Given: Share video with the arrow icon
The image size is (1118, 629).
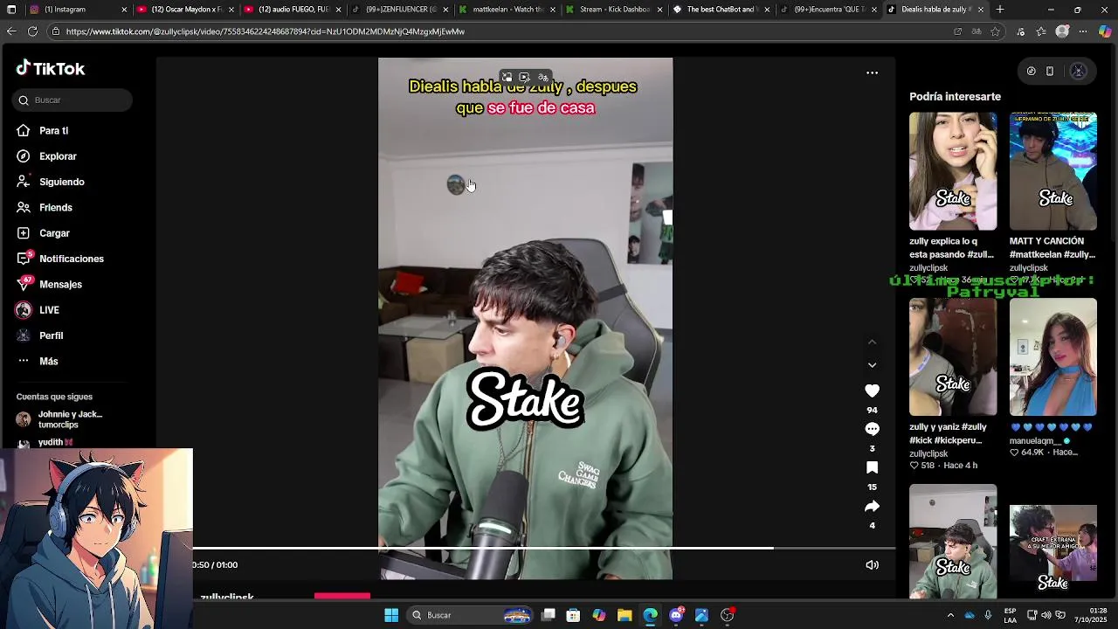Looking at the screenshot, I should [872, 506].
